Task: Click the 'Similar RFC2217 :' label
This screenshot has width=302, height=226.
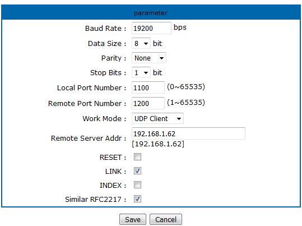Action: [x=95, y=200]
